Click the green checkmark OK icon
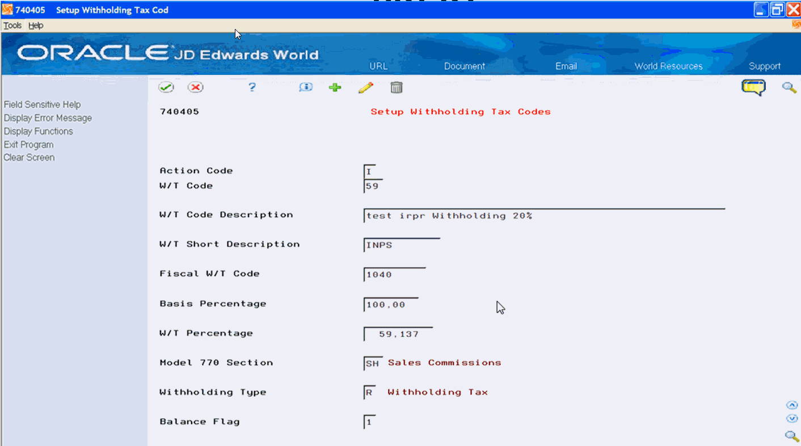Screen dimensions: 801x446 point(166,87)
